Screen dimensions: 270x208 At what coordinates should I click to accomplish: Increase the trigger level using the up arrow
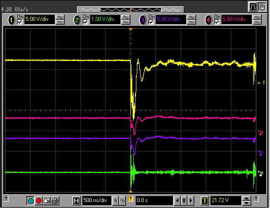pos(247,198)
